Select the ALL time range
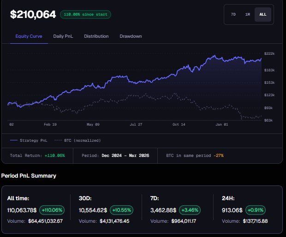Viewport: 286px width, 237px height. click(263, 14)
